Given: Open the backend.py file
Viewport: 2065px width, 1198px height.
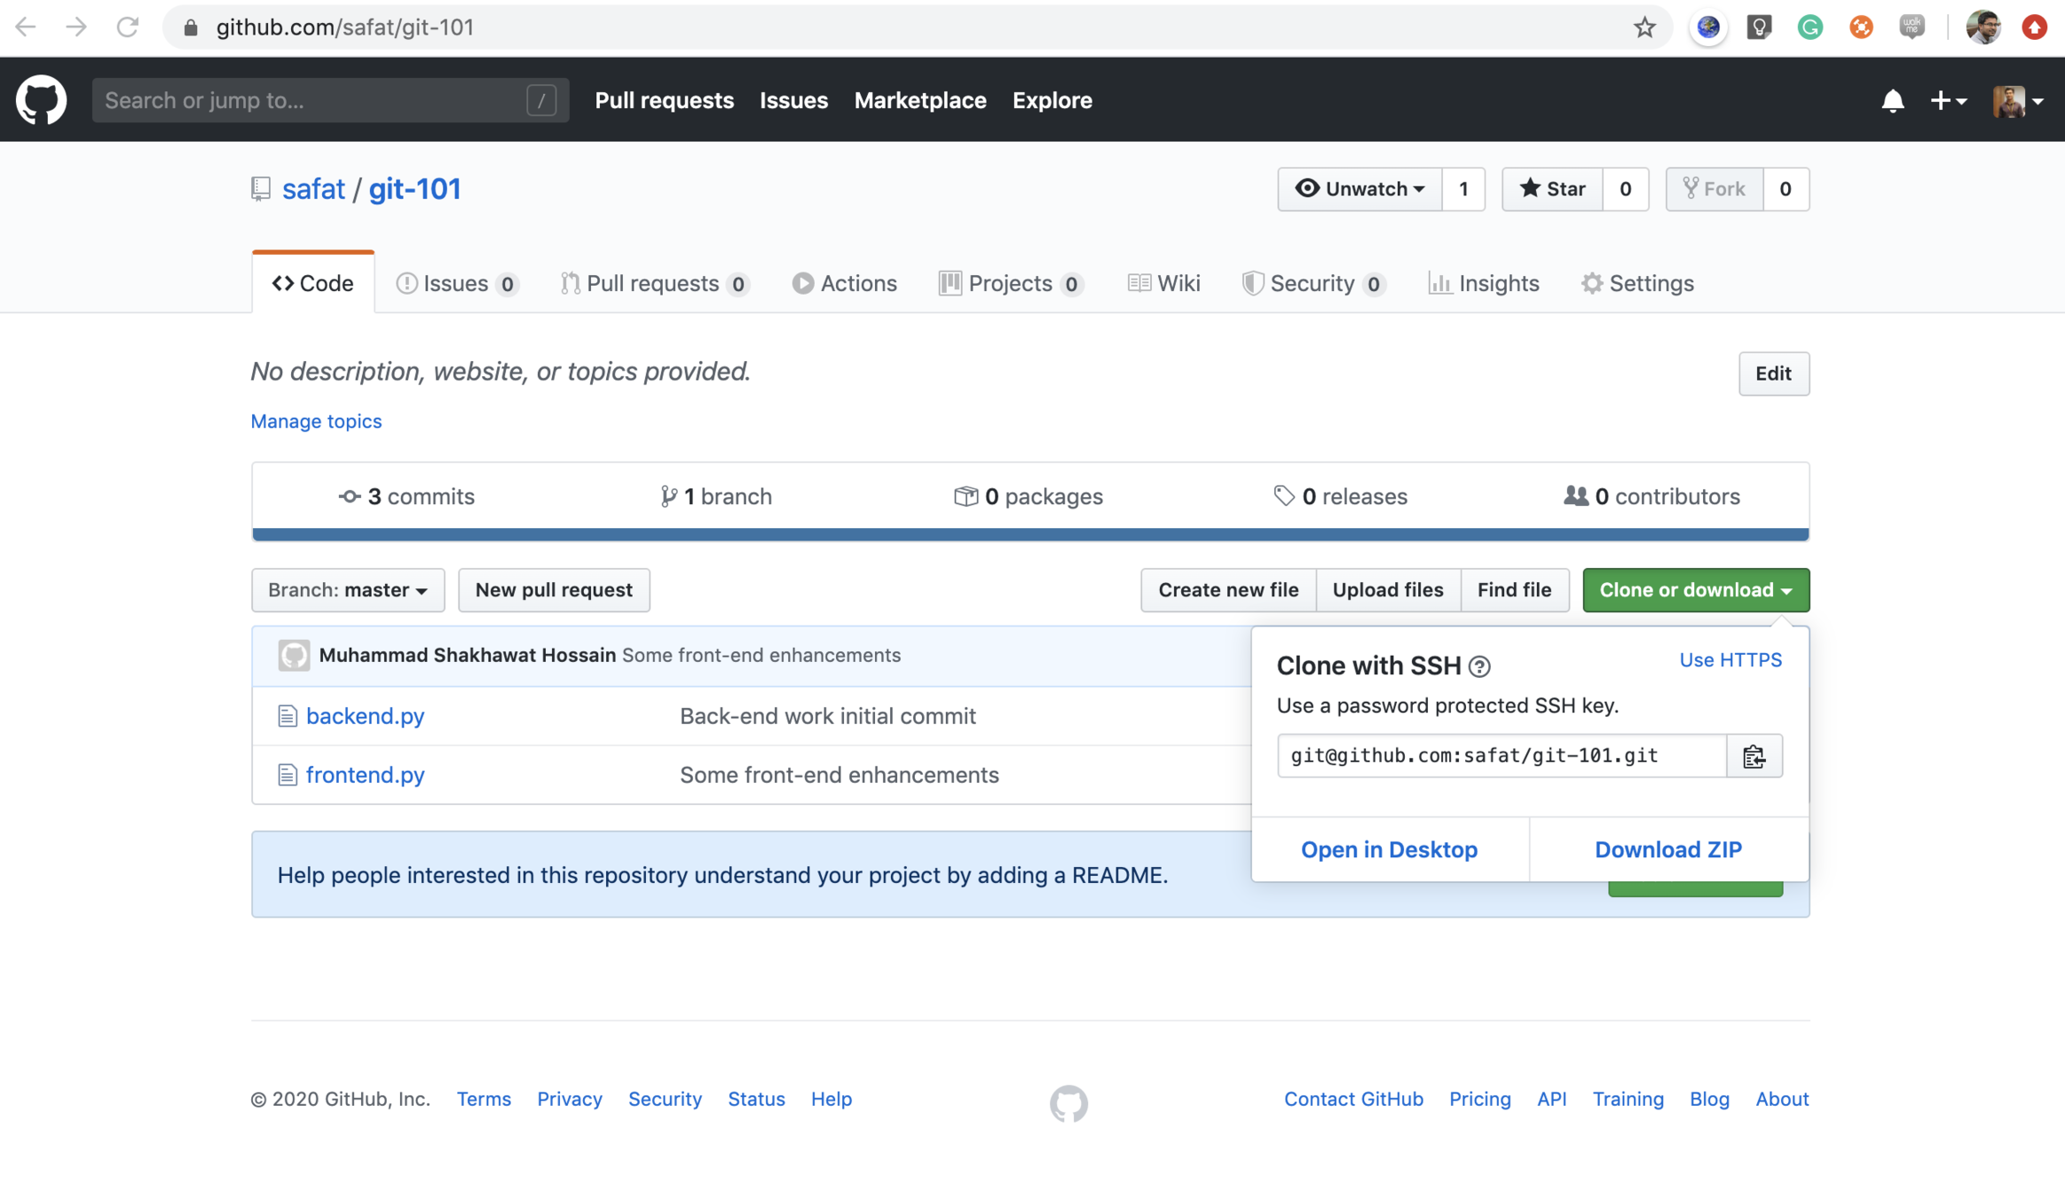Looking at the screenshot, I should point(365,715).
